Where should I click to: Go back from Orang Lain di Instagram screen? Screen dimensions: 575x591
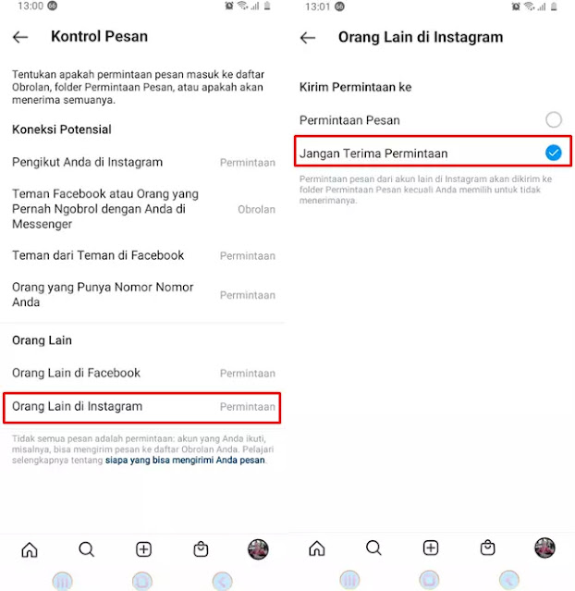point(308,38)
